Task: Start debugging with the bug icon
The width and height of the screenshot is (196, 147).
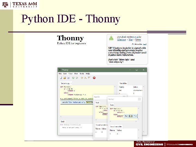Action: click(77, 78)
